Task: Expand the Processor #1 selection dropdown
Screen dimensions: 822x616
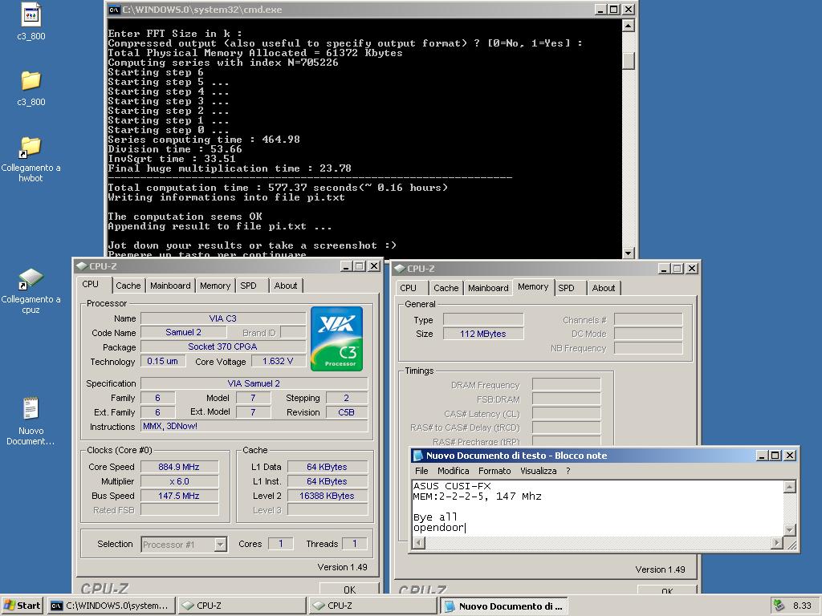Action: [x=221, y=545]
